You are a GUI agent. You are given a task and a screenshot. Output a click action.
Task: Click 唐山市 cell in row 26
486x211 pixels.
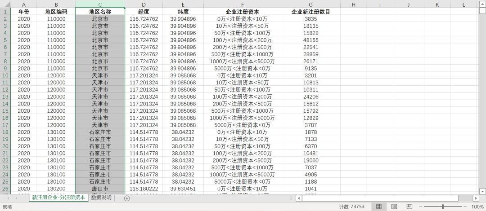click(100, 189)
